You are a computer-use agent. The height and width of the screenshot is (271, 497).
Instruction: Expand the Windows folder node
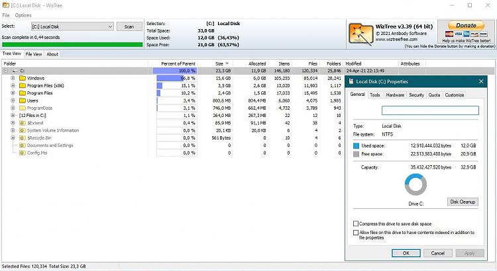click(x=13, y=78)
